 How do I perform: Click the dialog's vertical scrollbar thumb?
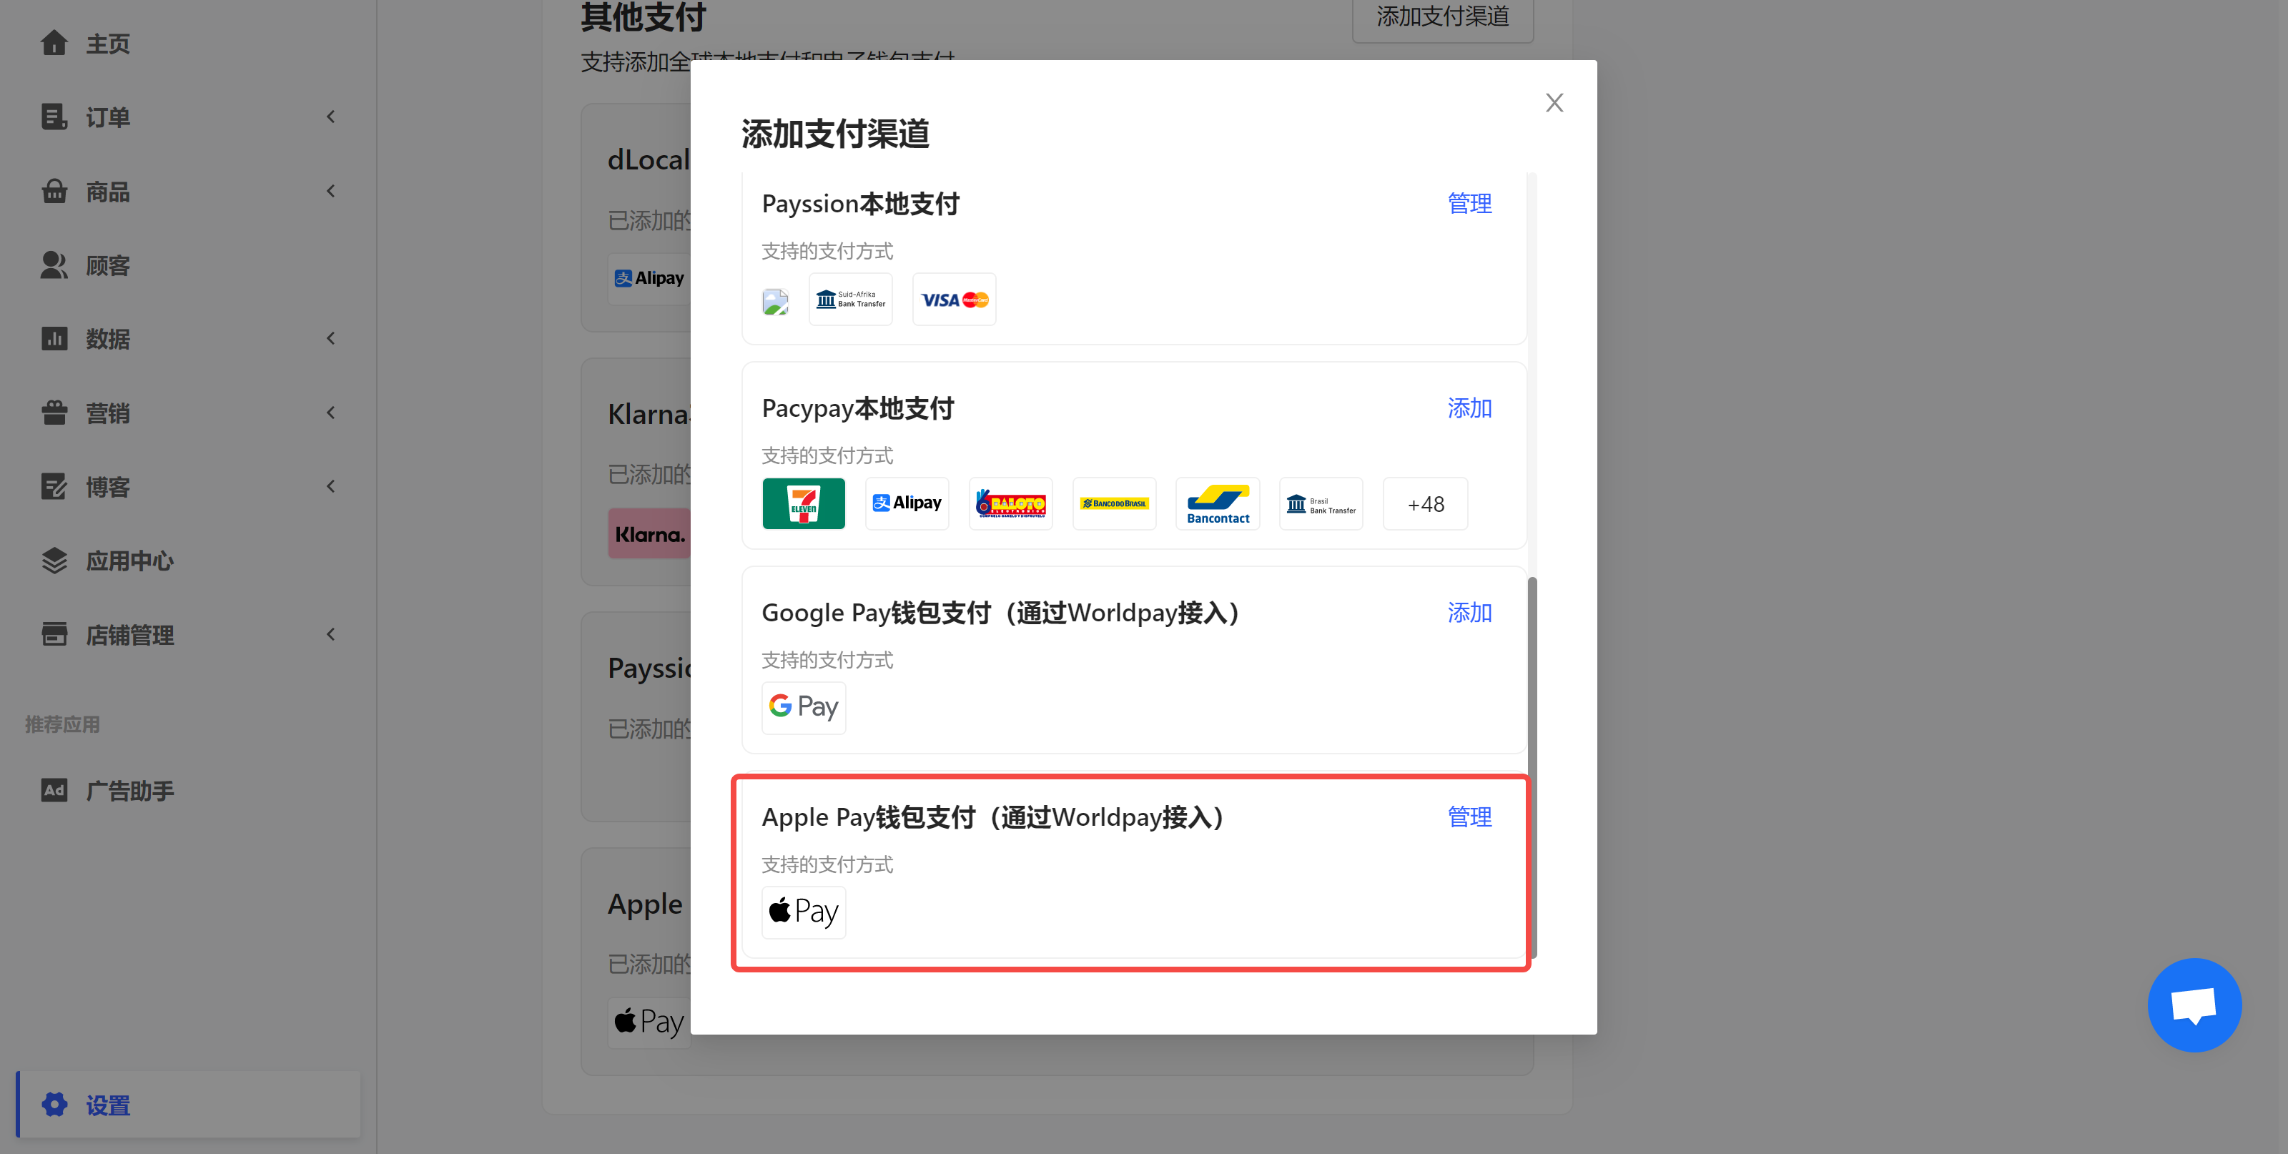point(1532,766)
